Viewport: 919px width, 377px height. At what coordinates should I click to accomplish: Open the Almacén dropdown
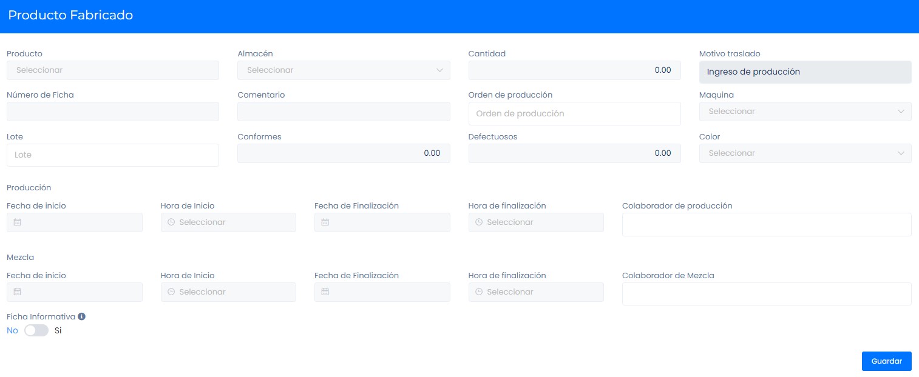click(x=344, y=70)
